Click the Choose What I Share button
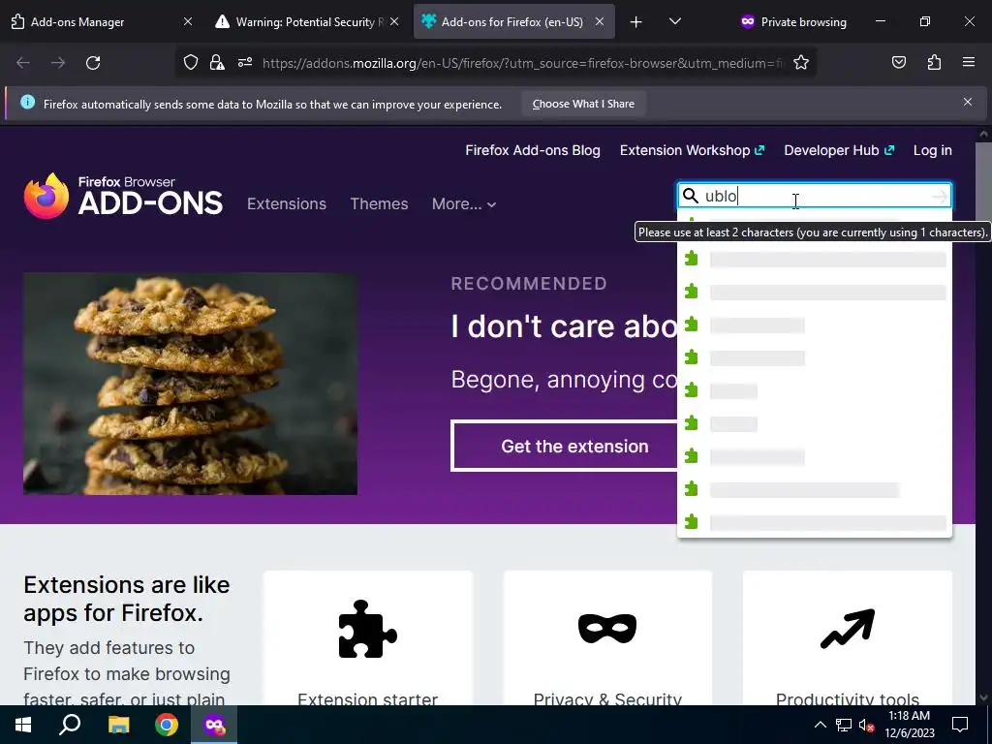992x744 pixels. (x=583, y=104)
